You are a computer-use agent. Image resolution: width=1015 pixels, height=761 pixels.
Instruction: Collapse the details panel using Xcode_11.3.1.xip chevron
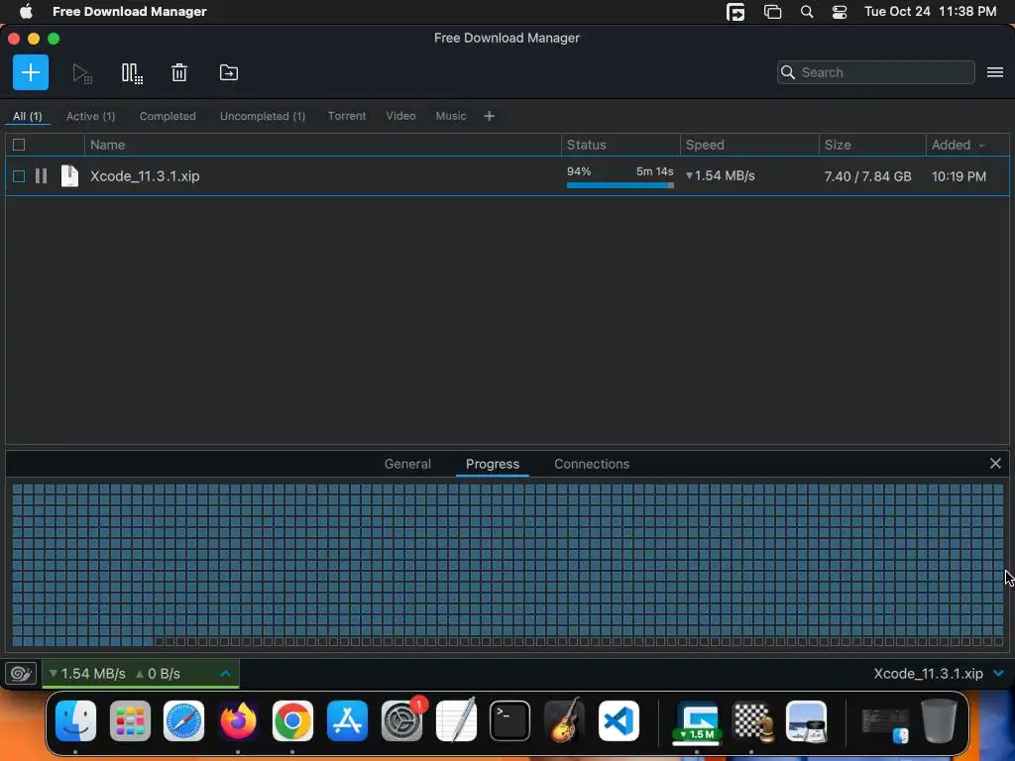[999, 674]
